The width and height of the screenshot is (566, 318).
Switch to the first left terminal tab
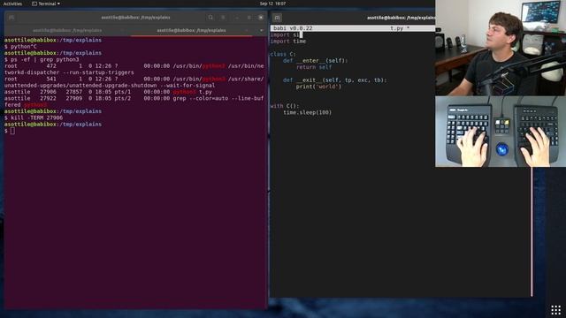tap(67, 30)
